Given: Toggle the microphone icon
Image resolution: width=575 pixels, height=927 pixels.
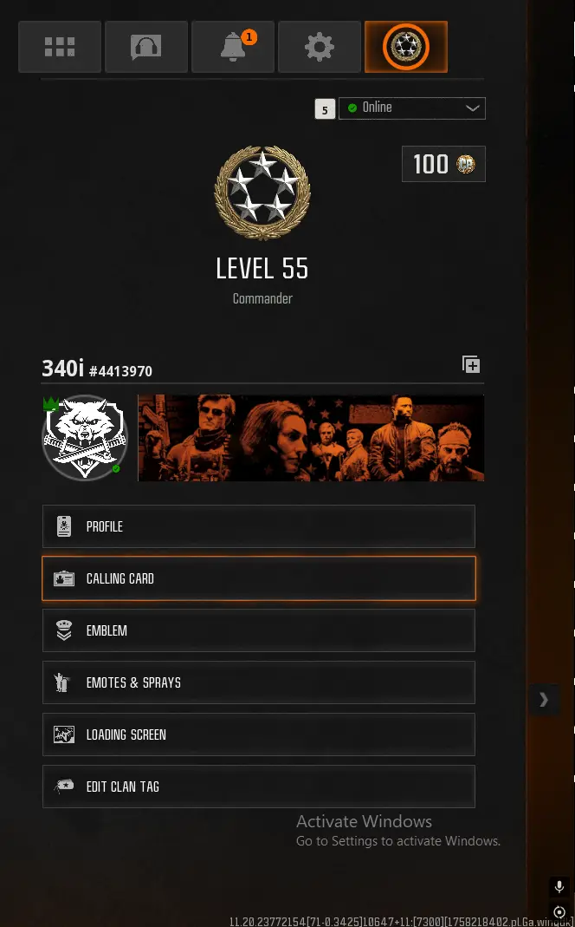Looking at the screenshot, I should [x=559, y=887].
